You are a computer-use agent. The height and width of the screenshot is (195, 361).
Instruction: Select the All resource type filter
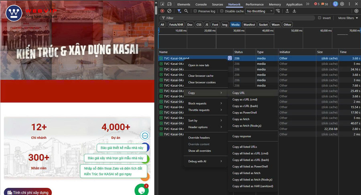tap(162, 24)
